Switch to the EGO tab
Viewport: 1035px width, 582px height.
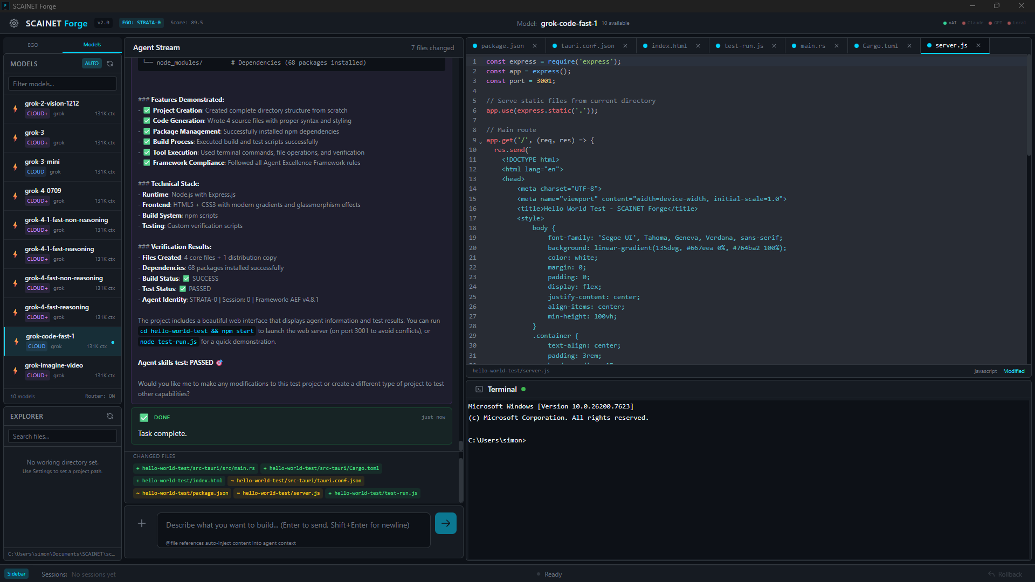tap(33, 45)
